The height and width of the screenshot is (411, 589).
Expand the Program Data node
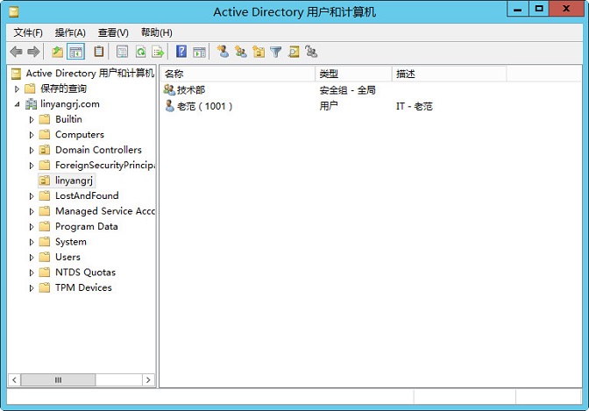click(x=32, y=227)
